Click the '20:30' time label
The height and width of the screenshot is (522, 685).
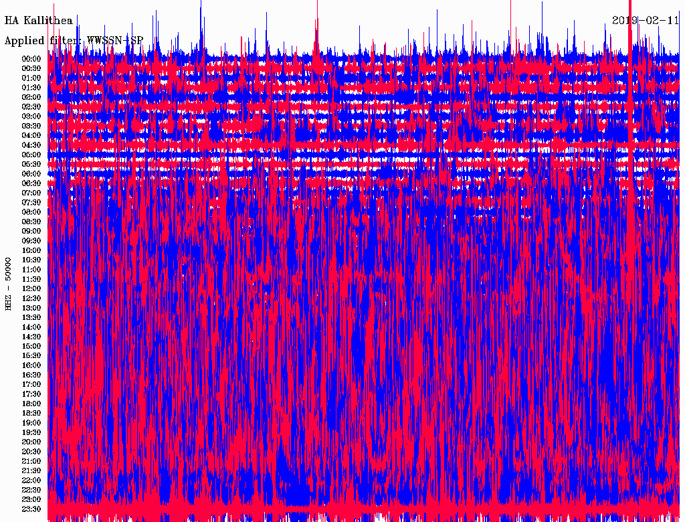coord(31,452)
